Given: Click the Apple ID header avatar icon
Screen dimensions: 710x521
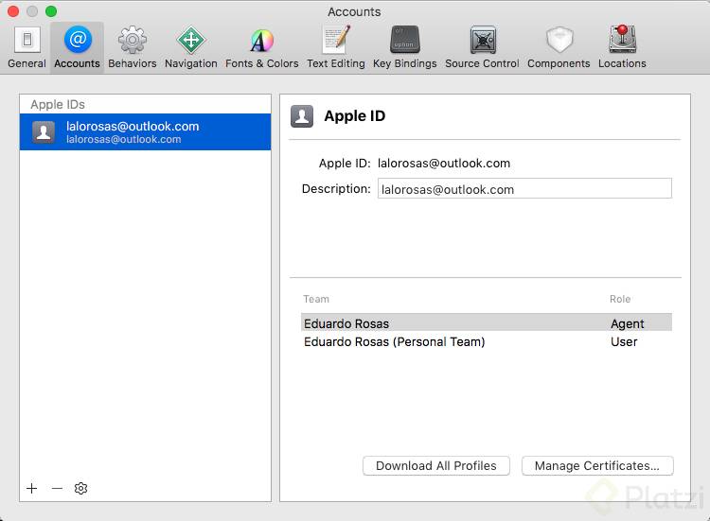Looking at the screenshot, I should (302, 116).
